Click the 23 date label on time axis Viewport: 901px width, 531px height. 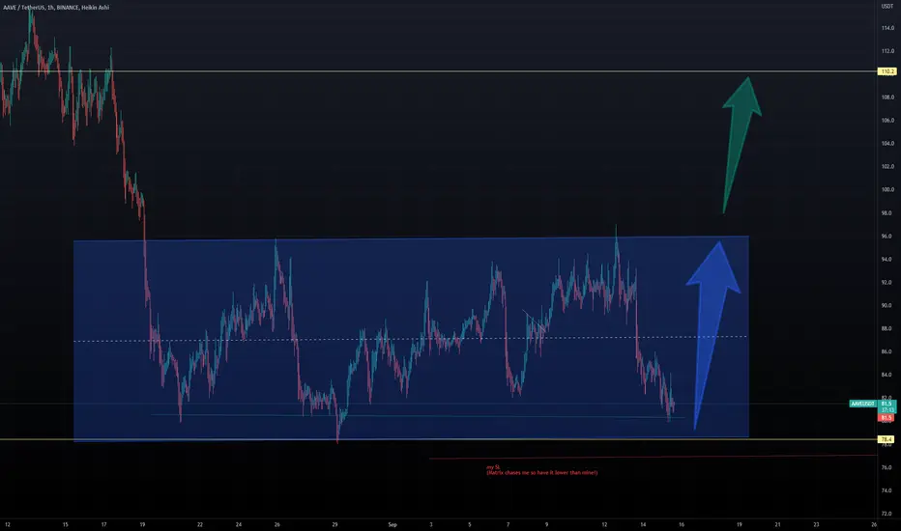(x=816, y=524)
